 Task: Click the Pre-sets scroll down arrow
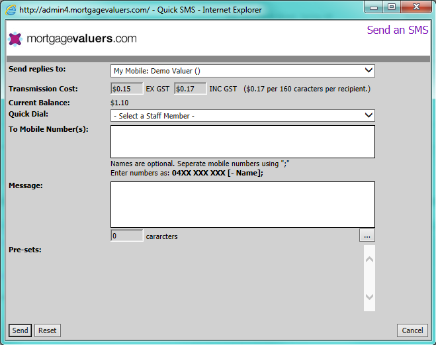click(x=369, y=297)
